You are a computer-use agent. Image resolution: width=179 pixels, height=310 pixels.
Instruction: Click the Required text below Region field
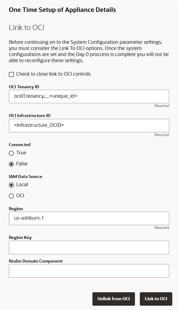[x=162, y=228]
